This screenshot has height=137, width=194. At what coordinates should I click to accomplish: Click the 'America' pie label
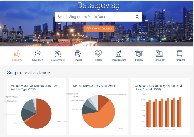coord(122,95)
